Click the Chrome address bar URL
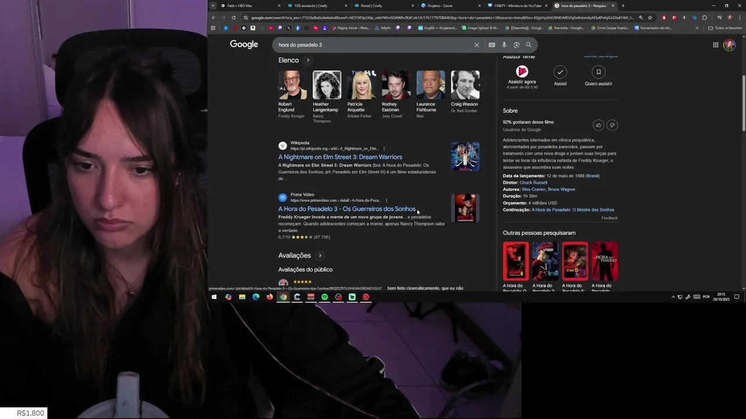 [x=442, y=17]
